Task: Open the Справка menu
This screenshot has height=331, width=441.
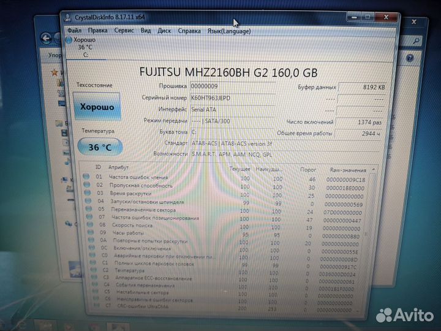Action: tap(189, 31)
